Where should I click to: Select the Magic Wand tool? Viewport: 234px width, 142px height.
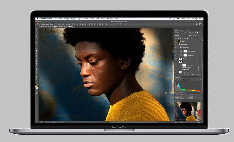[36, 38]
